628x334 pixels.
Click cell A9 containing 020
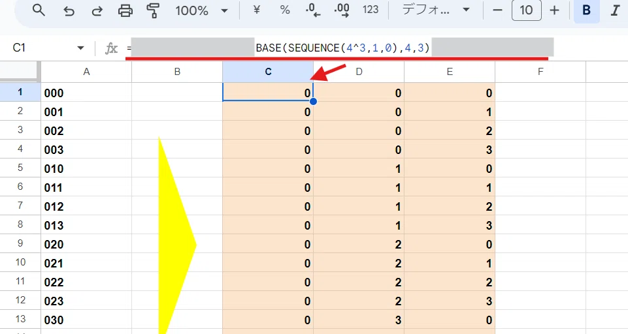pyautogui.click(x=86, y=243)
